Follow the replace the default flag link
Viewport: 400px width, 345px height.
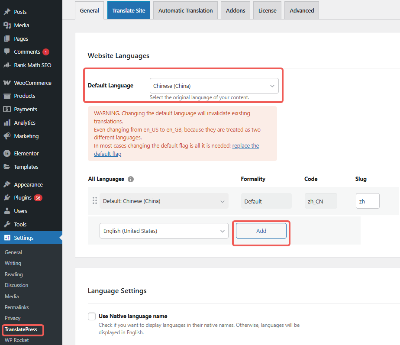click(x=245, y=146)
